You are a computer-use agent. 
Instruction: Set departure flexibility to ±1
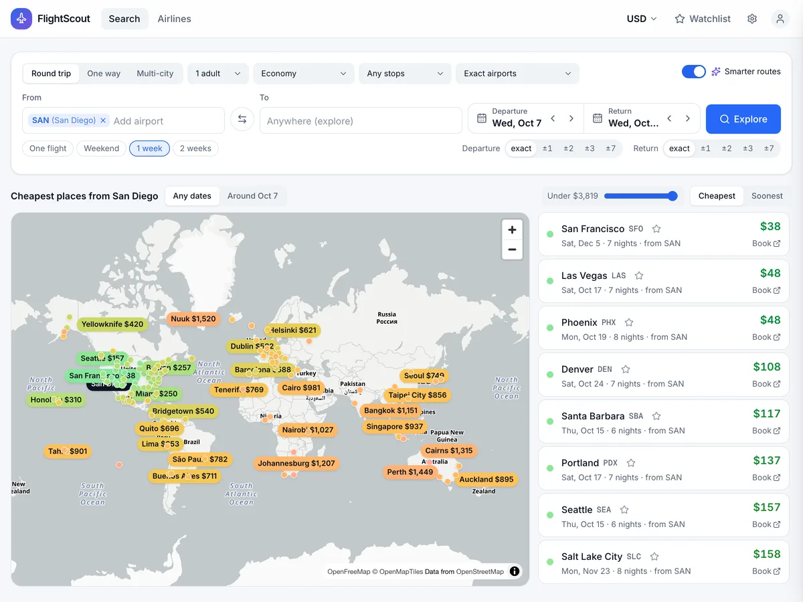(547, 148)
